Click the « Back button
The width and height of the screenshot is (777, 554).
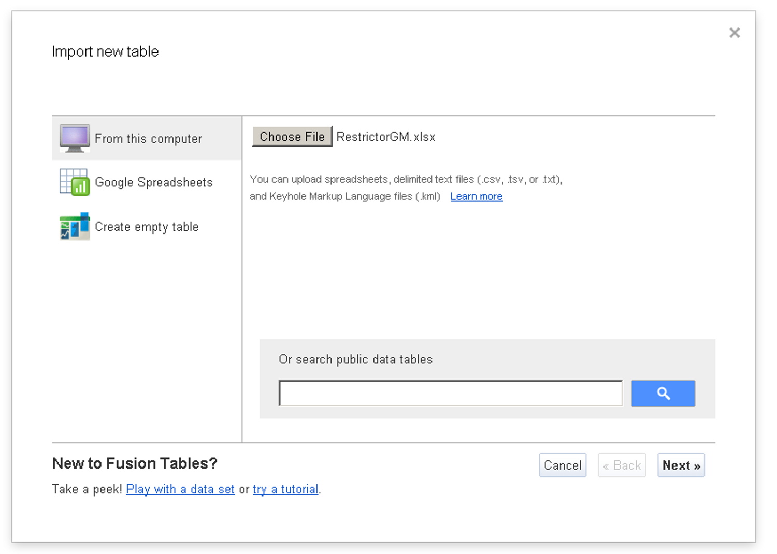coord(622,465)
